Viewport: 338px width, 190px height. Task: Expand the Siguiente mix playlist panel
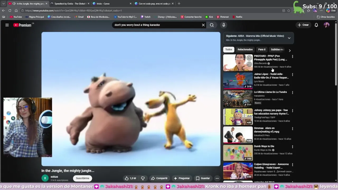click(x=289, y=38)
